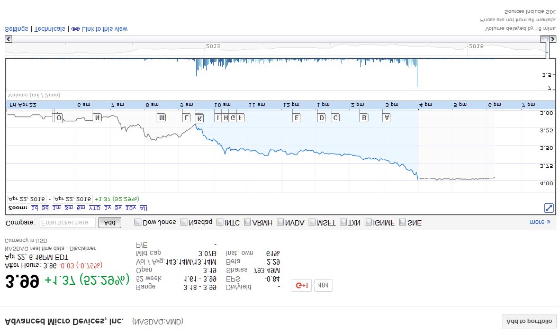Choose the 6m zoom range
This screenshot has width=559, height=334.
(x=81, y=208)
